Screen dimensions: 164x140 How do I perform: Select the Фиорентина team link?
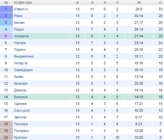pos(24,56)
